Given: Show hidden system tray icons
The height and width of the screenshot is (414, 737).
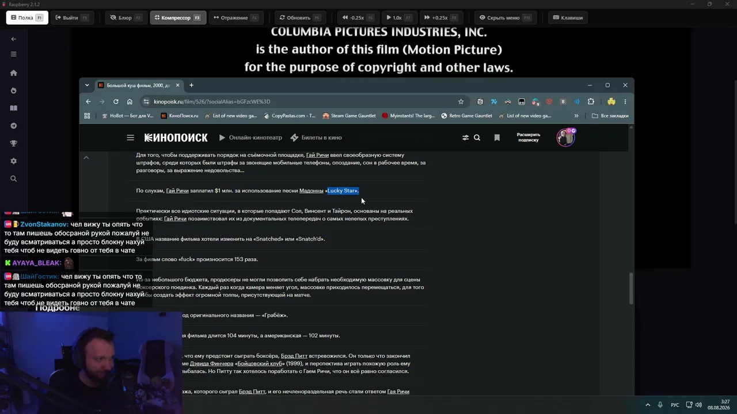Looking at the screenshot, I should click(647, 405).
